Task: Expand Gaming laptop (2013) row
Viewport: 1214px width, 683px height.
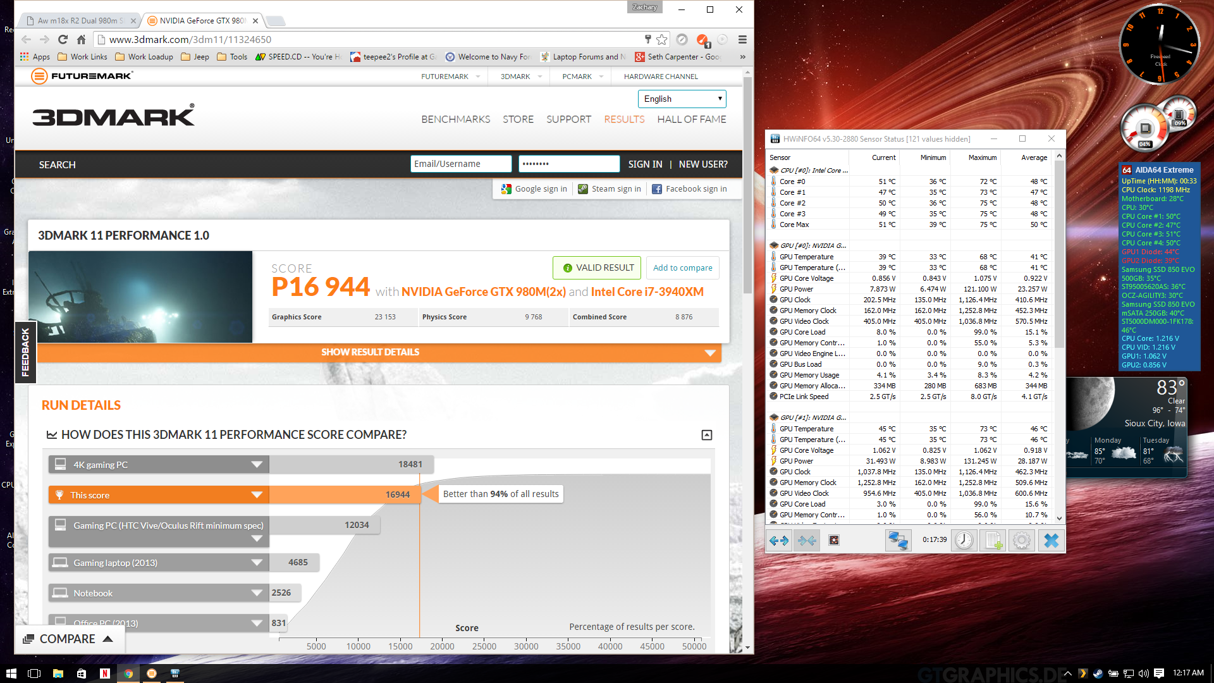Action: click(x=257, y=563)
